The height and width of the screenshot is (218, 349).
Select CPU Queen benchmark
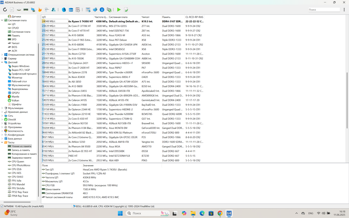(18, 162)
